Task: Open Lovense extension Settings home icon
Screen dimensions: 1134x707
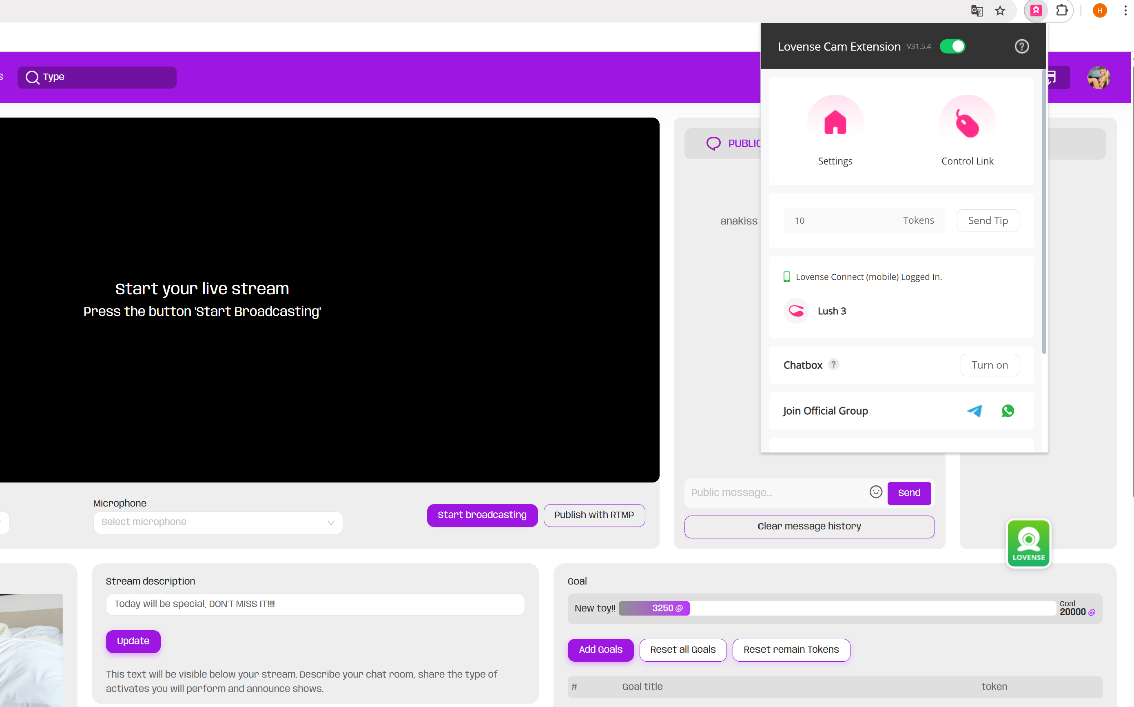Action: [835, 123]
